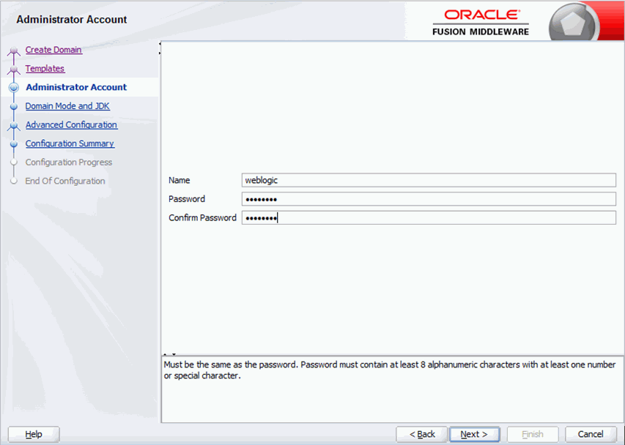This screenshot has width=625, height=445.
Task: Click inside the Confirm Password field
Action: (x=429, y=217)
